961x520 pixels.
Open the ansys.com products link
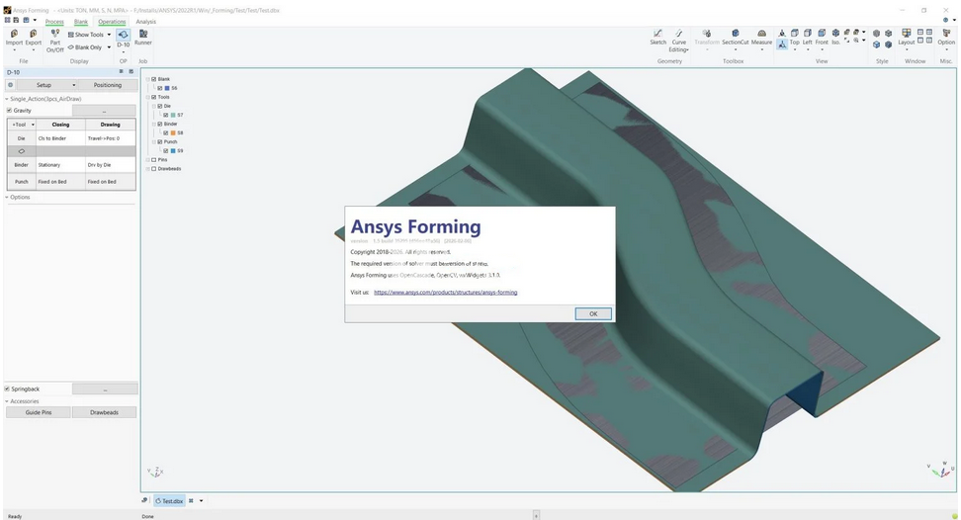coord(445,293)
